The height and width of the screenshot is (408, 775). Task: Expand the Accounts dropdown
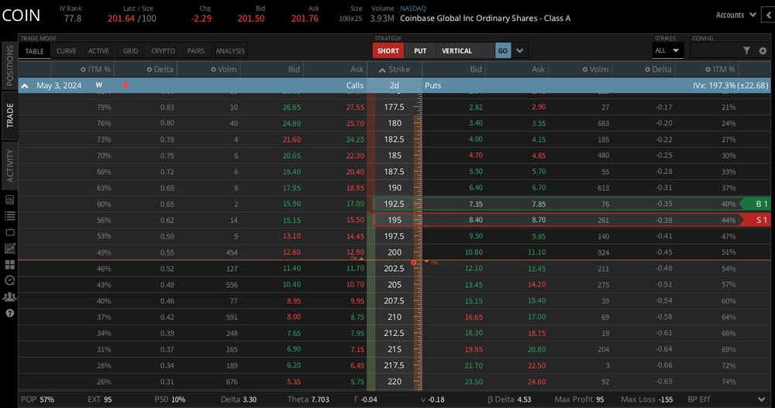pos(735,15)
